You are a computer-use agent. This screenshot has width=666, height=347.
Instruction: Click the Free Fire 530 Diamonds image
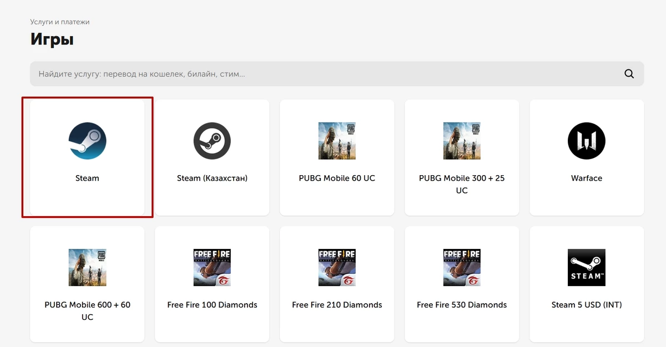coord(462,267)
